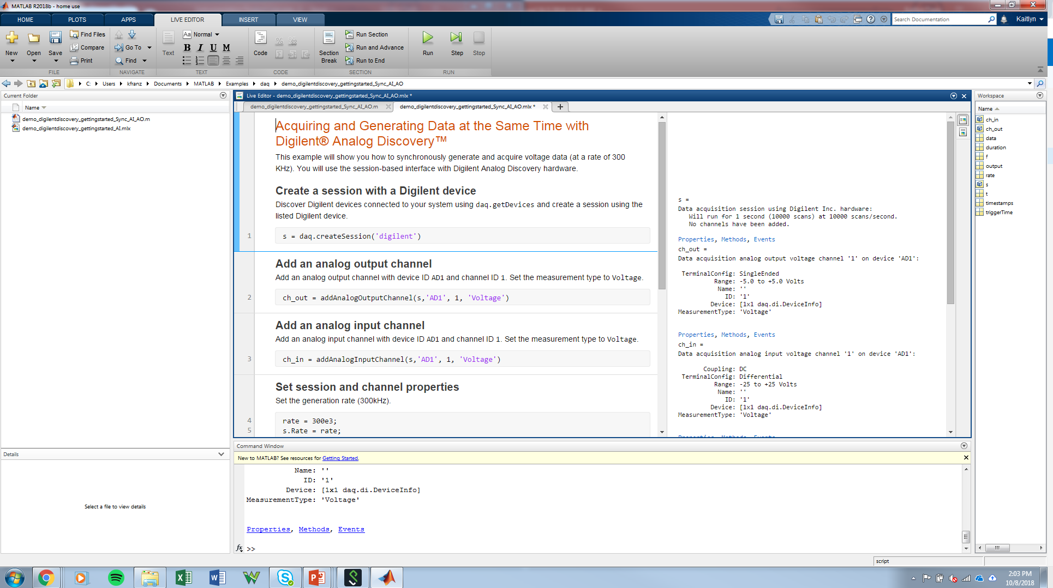
Task: Open the Normal text style dropdown
Action: pyautogui.click(x=204, y=34)
